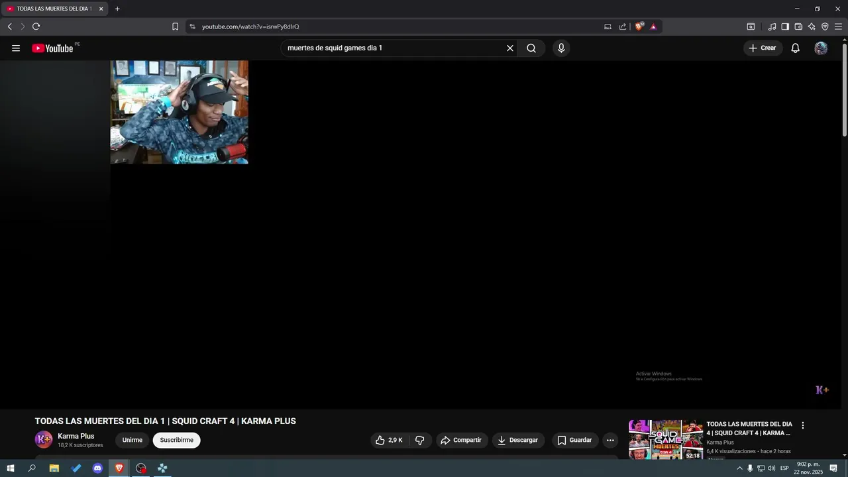Dislike the video
The height and width of the screenshot is (477, 848).
420,440
